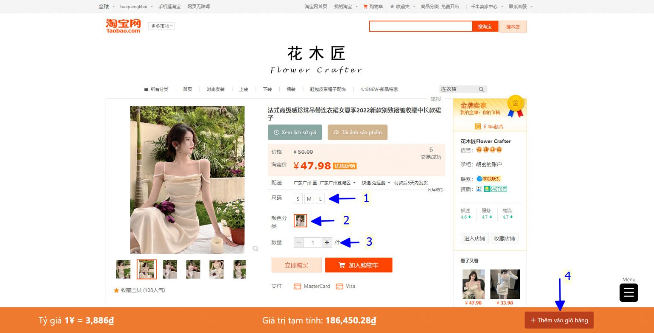Click the Taobao logo
This screenshot has height=333, width=654.
tap(123, 26)
